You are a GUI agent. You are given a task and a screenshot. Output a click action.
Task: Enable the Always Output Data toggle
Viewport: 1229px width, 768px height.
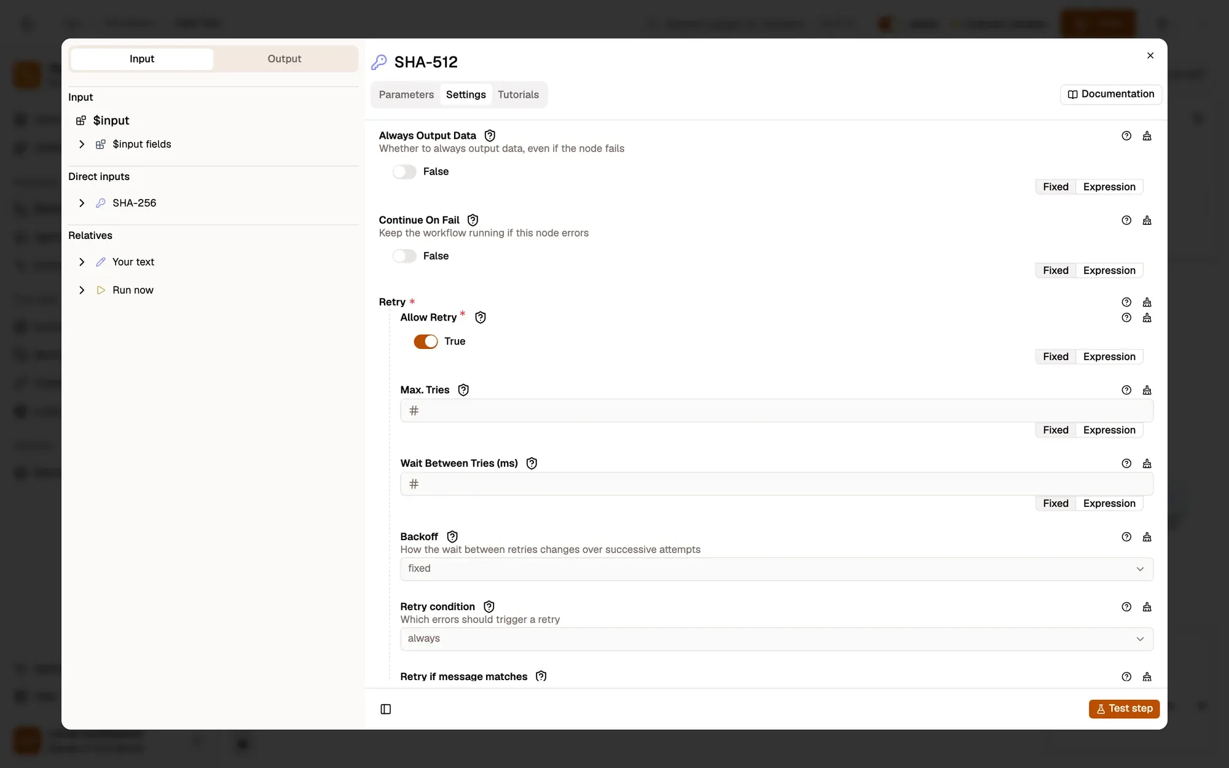coord(404,172)
